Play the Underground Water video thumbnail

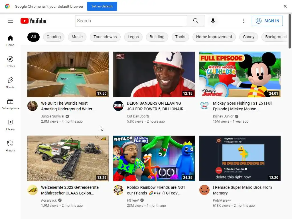68,74
